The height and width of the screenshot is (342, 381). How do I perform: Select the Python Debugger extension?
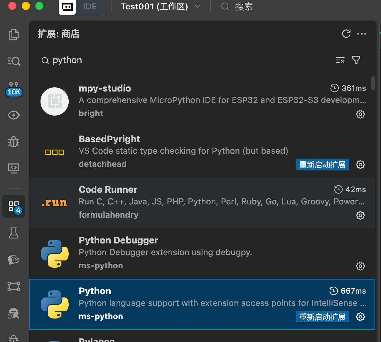[202, 254]
